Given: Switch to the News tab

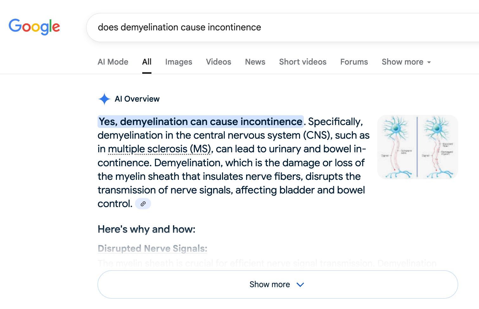Looking at the screenshot, I should coord(255,62).
